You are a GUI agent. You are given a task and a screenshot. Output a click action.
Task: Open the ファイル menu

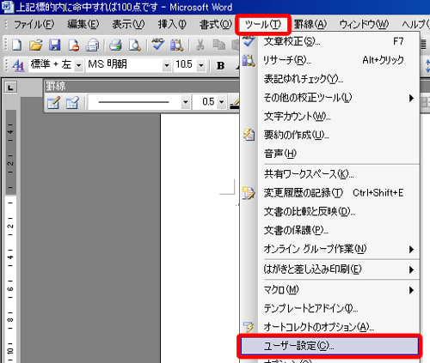click(x=34, y=24)
